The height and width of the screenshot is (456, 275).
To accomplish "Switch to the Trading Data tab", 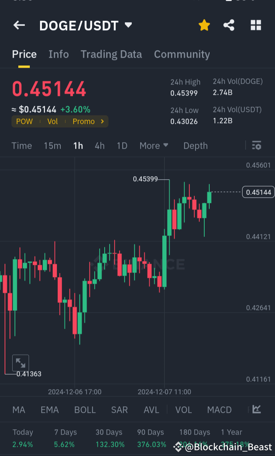I will coord(111,54).
